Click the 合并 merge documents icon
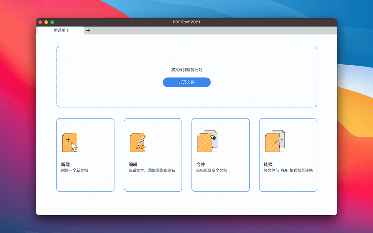Viewport: 373px width, 233px height. coord(207,141)
